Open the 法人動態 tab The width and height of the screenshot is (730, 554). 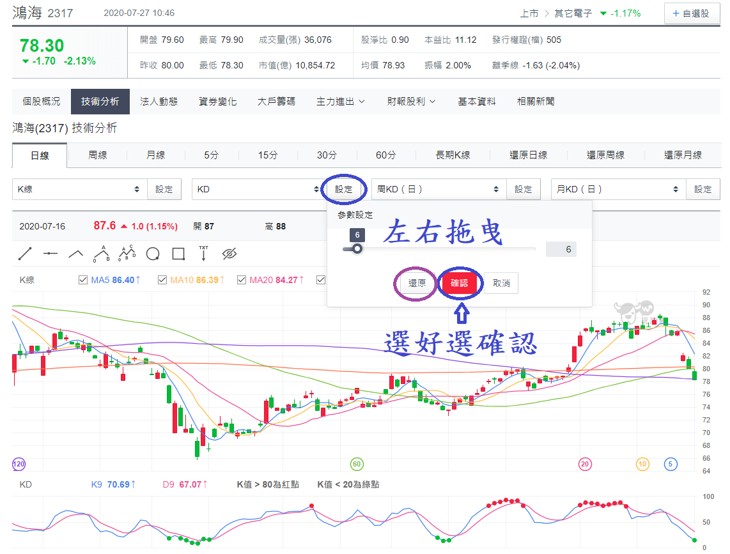tap(159, 102)
